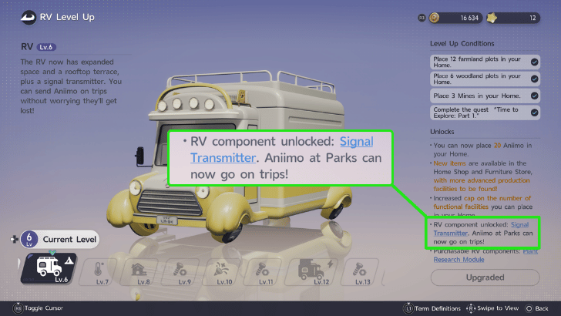Click 'Place 12 farmland plots in your Home' text
The height and width of the screenshot is (316, 561).
477,62
